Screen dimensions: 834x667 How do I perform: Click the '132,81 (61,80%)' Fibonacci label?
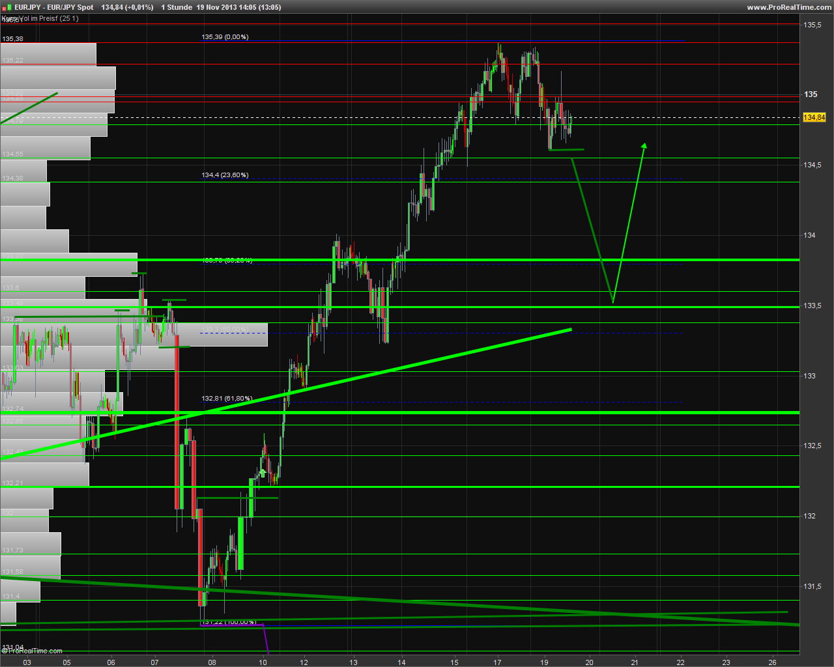pyautogui.click(x=227, y=398)
